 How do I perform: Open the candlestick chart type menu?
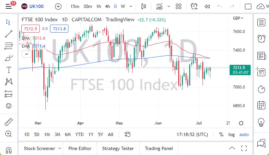point(144,6)
